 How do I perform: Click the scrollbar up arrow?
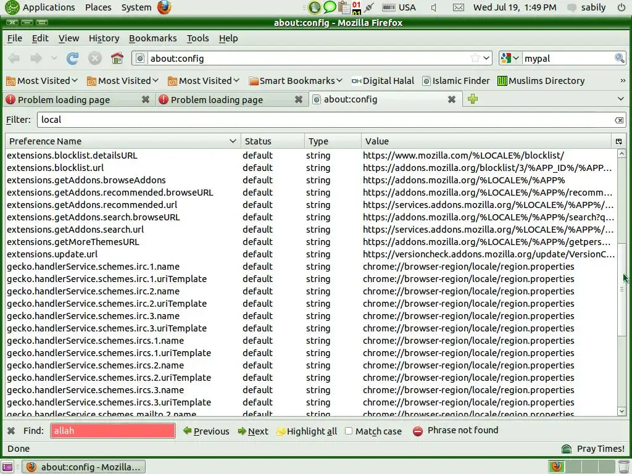click(622, 154)
